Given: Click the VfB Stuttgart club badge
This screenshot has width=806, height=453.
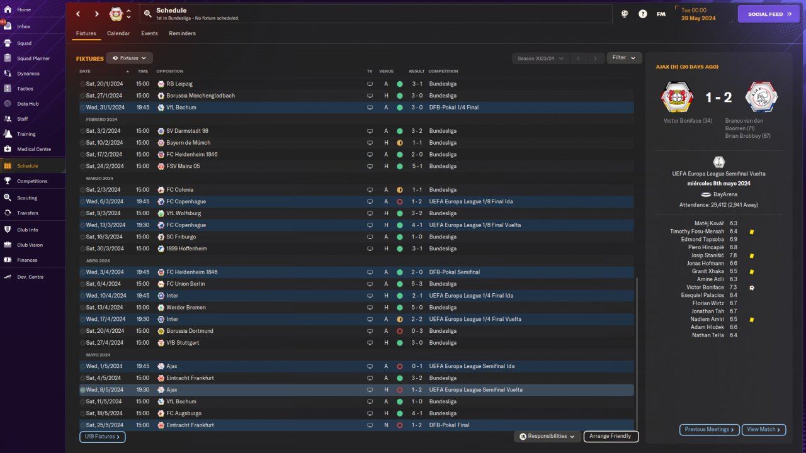Looking at the screenshot, I should [161, 343].
